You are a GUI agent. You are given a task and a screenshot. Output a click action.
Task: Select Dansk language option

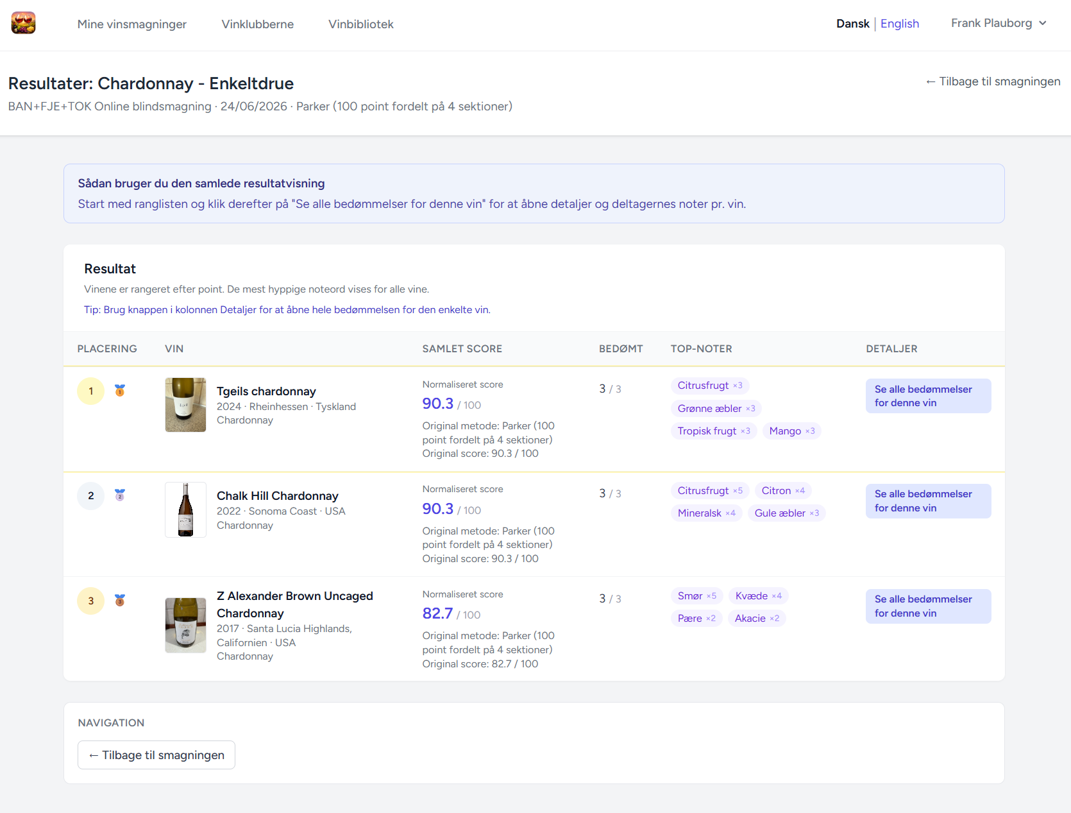[x=853, y=24]
